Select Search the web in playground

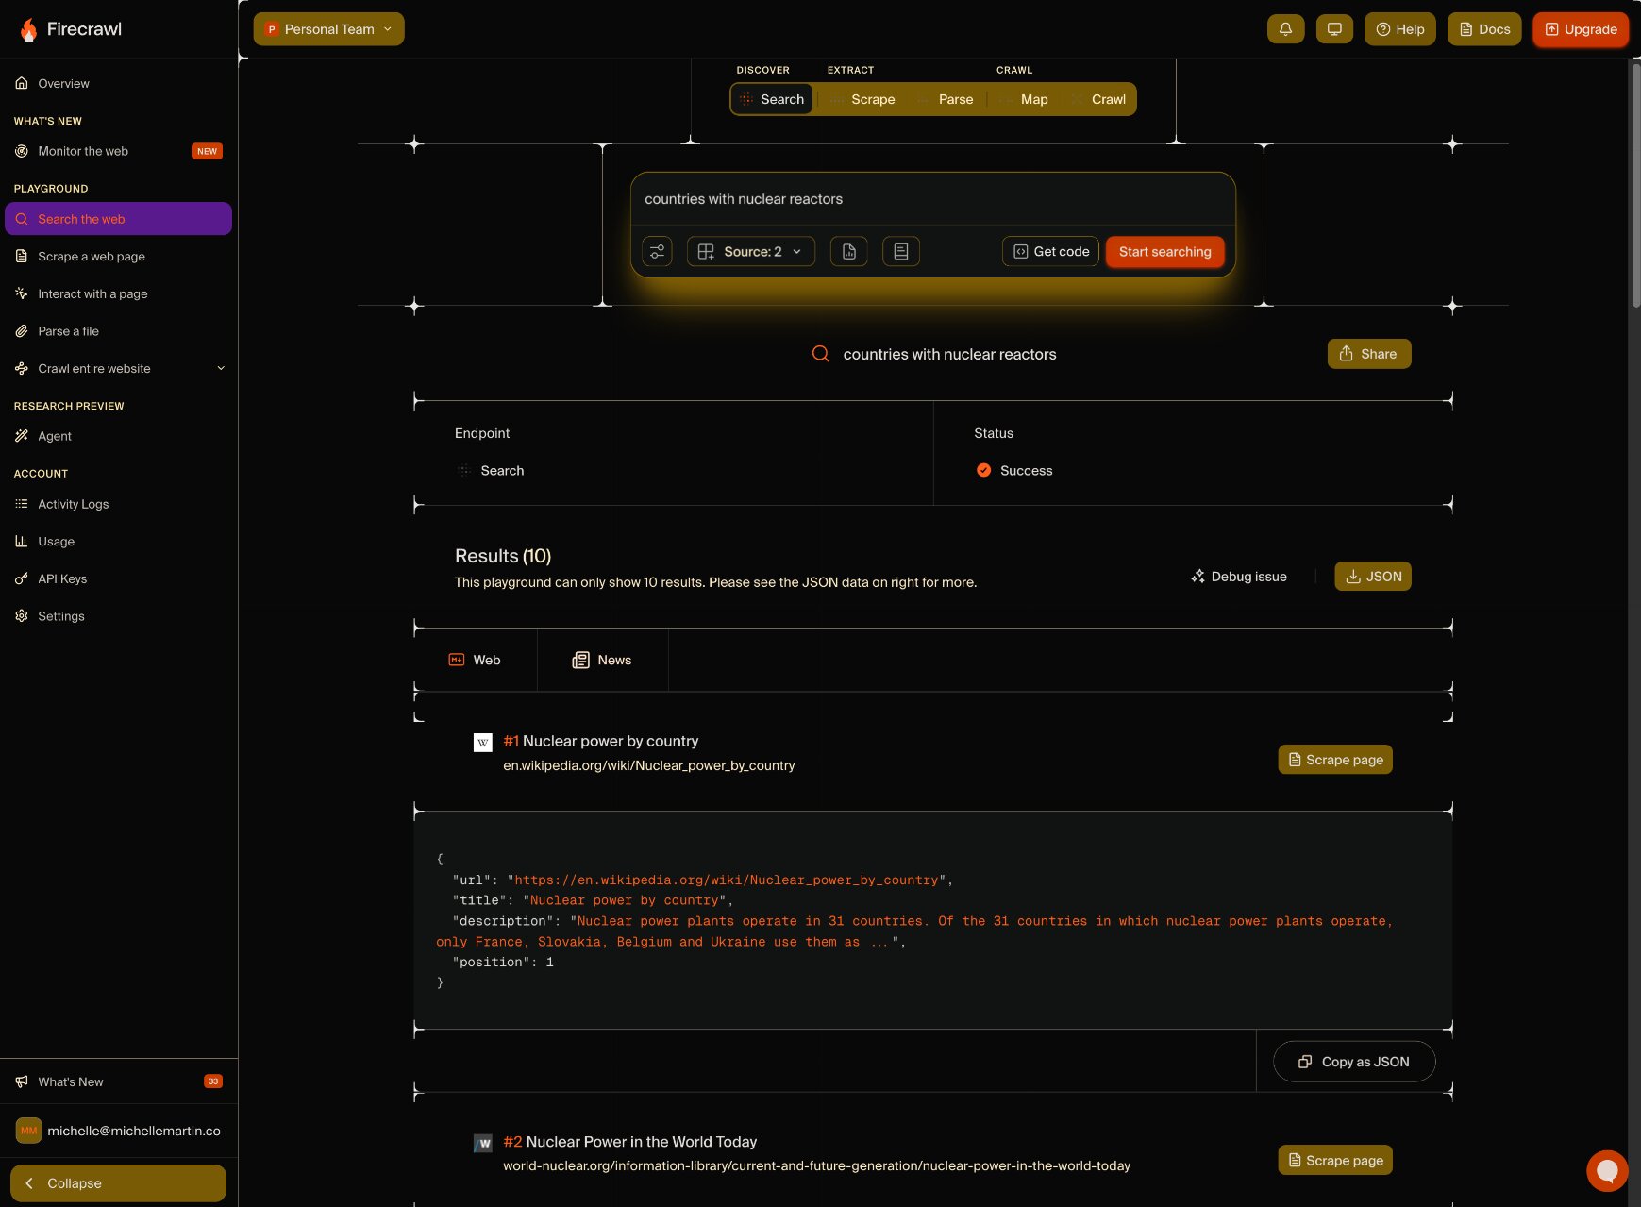click(119, 219)
